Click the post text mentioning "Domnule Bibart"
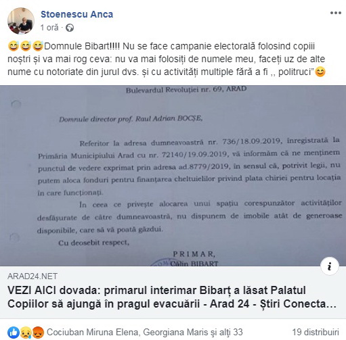346x340 pixels. pyautogui.click(x=167, y=59)
